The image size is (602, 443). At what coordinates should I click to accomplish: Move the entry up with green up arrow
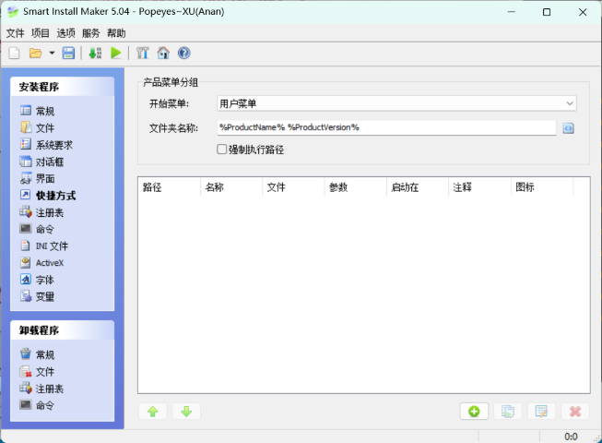point(152,412)
